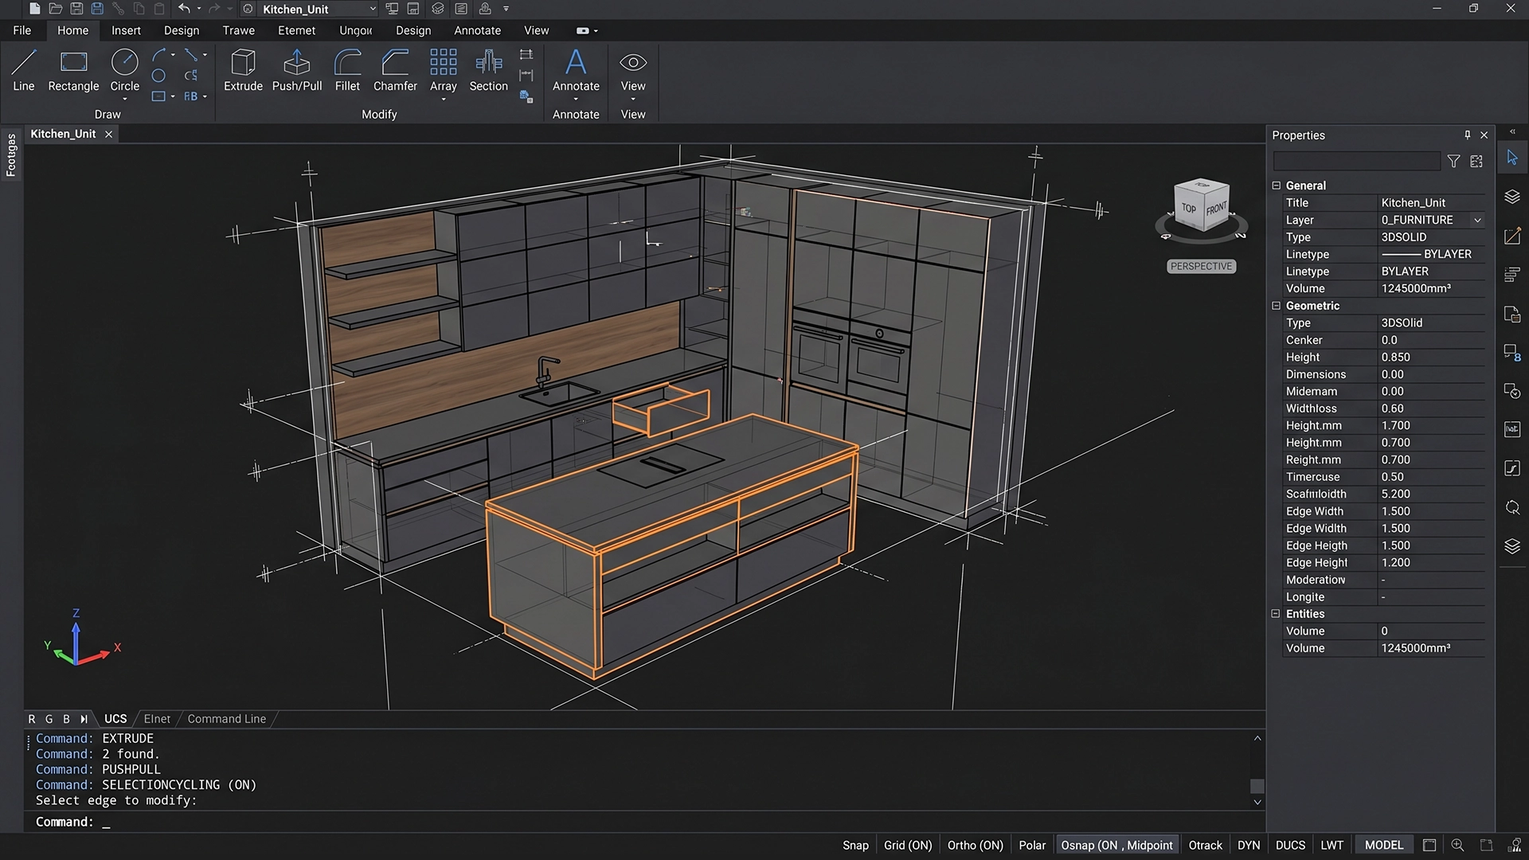This screenshot has height=860, width=1529.
Task: Activate the Extrude tool
Action: (243, 72)
